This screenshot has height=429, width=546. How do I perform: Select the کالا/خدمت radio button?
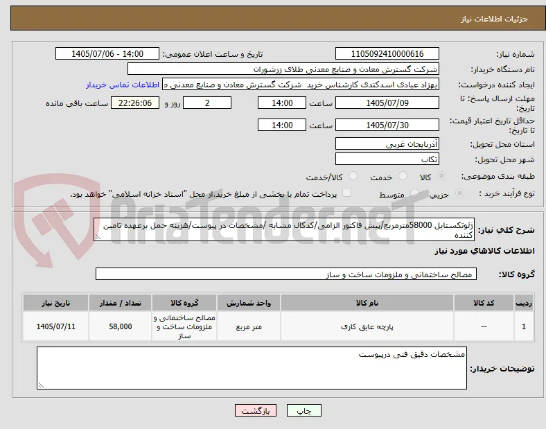tap(353, 176)
